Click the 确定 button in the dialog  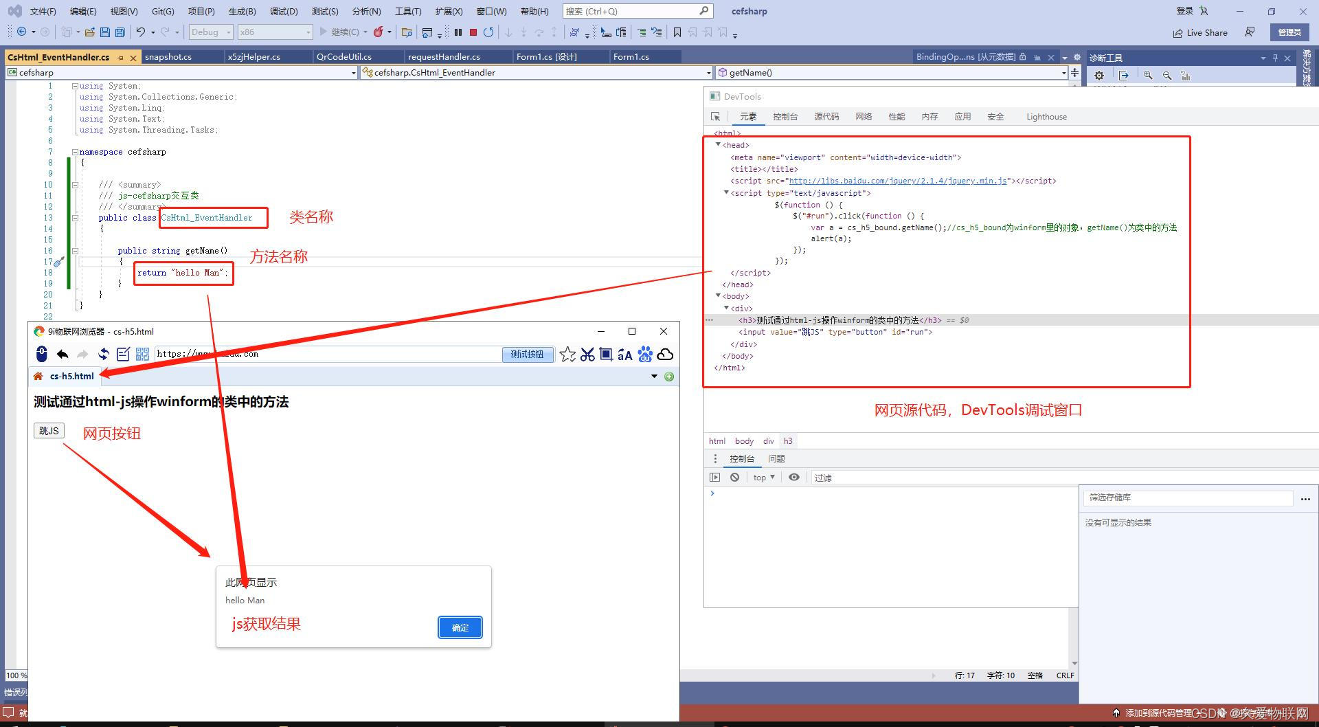pyautogui.click(x=460, y=627)
